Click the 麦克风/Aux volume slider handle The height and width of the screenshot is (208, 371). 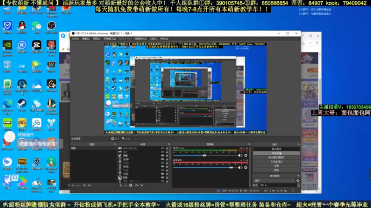click(x=205, y=155)
